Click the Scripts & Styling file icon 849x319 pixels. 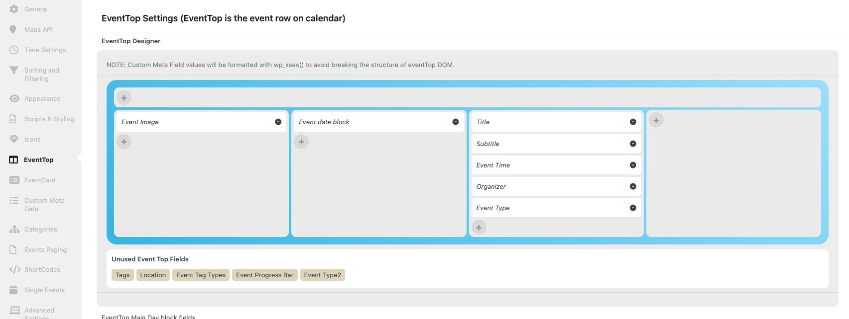click(13, 119)
